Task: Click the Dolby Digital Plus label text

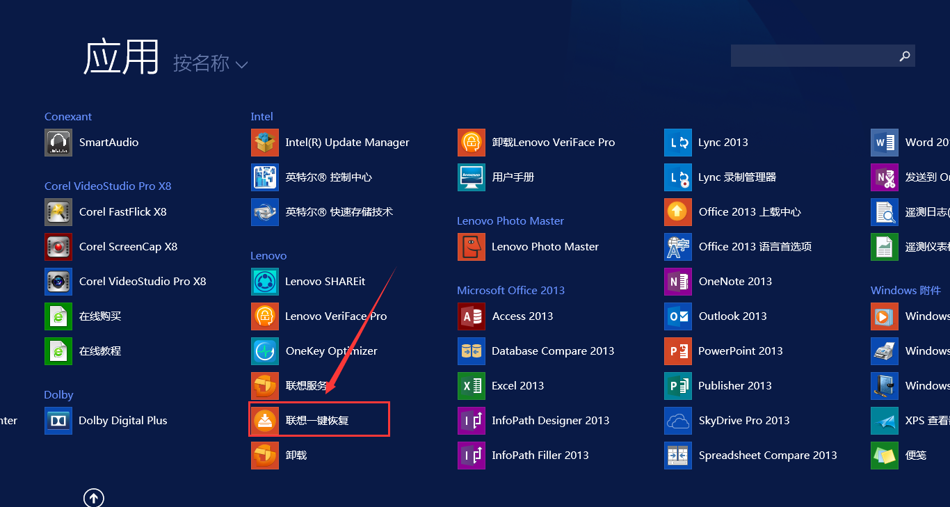Action: click(x=123, y=421)
